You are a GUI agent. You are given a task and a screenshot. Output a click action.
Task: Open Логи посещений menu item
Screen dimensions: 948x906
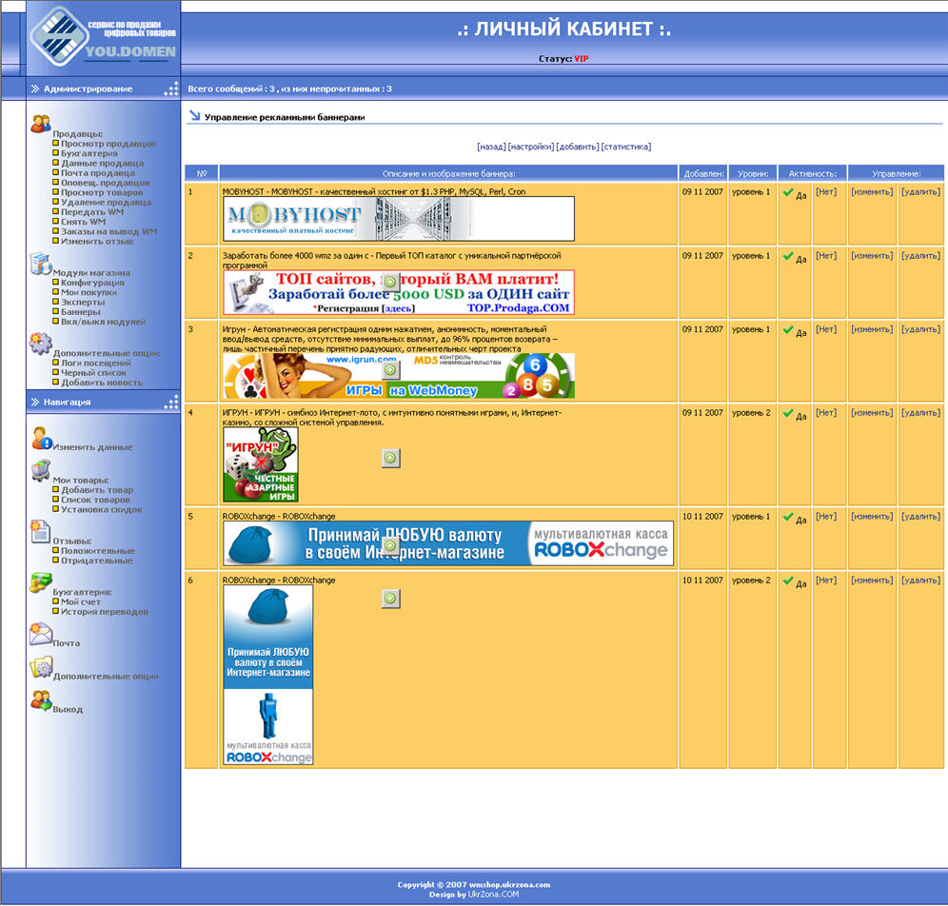click(x=95, y=364)
